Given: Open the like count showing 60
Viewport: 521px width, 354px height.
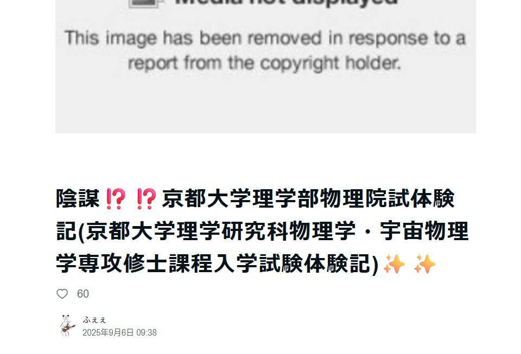Looking at the screenshot, I should tap(82, 294).
